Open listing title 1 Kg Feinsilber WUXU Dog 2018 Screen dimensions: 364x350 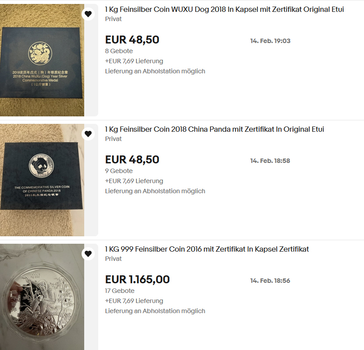224,10
